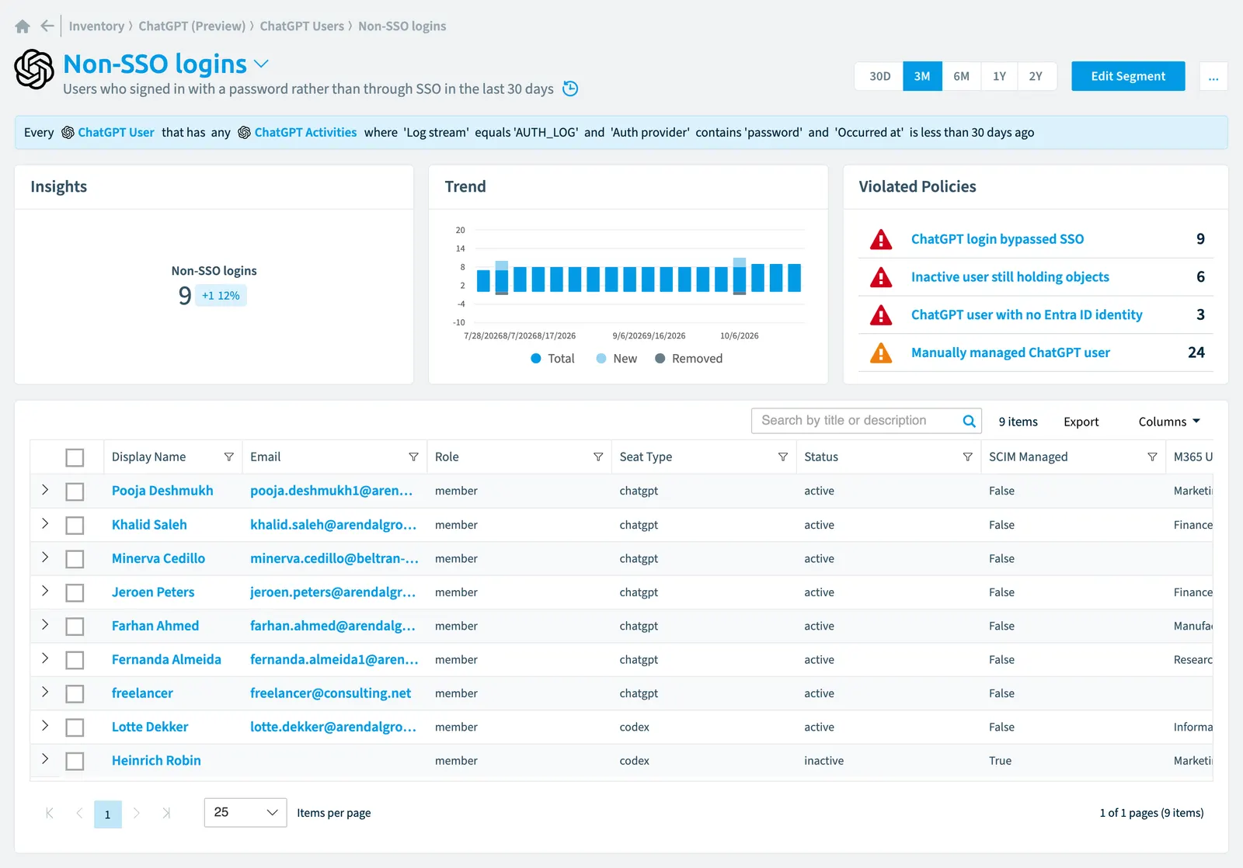Click the red warning icon for ChatGPT login bypassed SSO
Viewport: 1243px width, 868px height.
pyautogui.click(x=881, y=239)
